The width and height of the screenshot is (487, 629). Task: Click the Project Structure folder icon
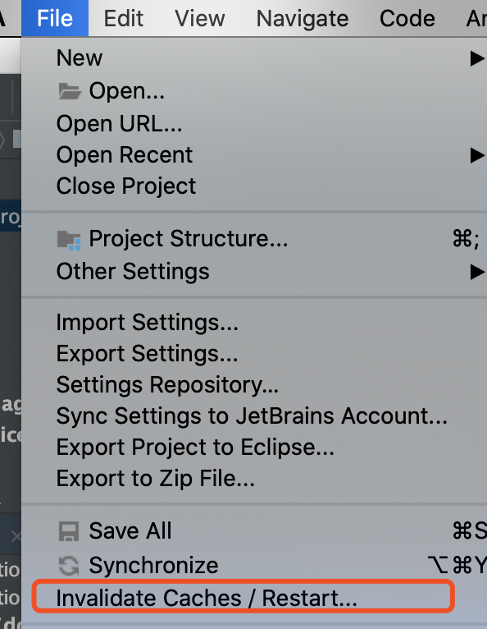pyautogui.click(x=69, y=240)
